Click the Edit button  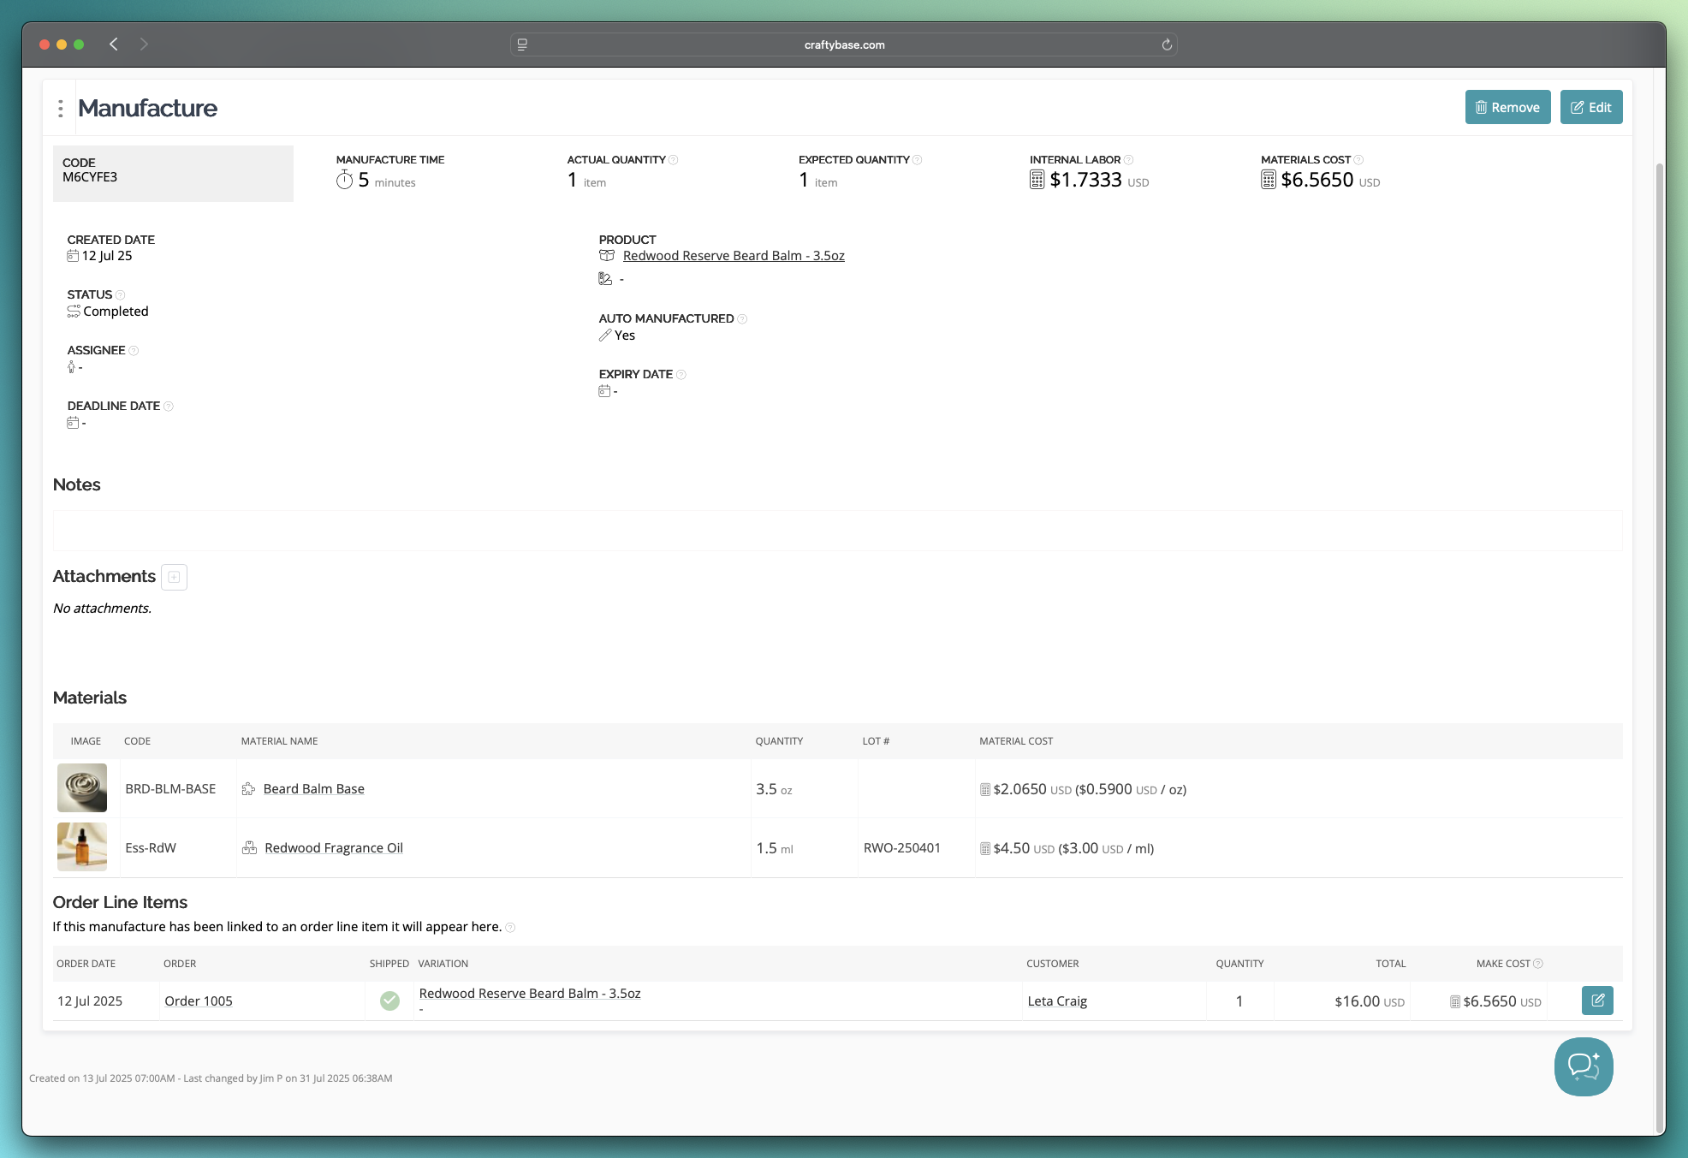click(1590, 107)
